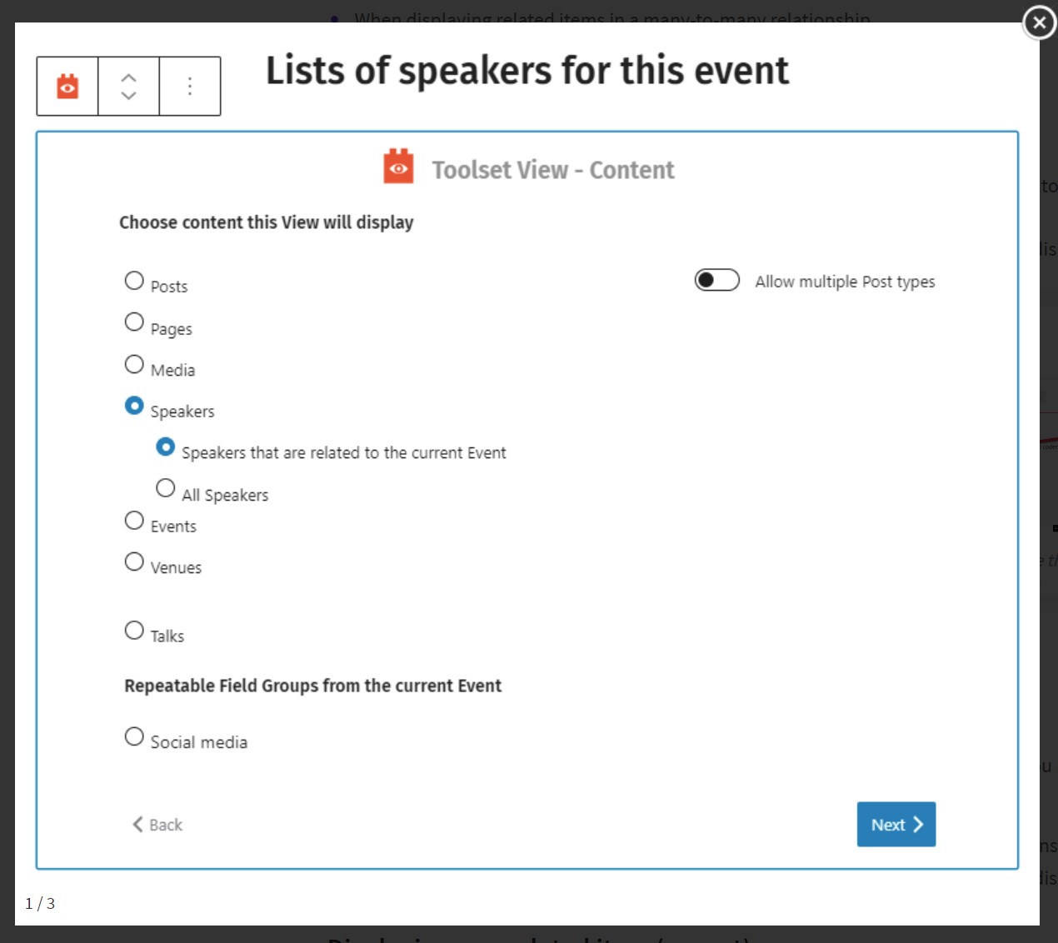Open the block options three-dots menu
Screen dimensions: 1058x943
point(190,86)
